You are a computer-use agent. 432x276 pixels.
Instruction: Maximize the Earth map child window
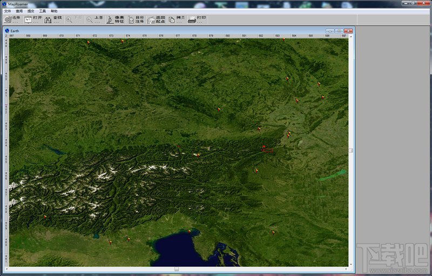(339, 31)
